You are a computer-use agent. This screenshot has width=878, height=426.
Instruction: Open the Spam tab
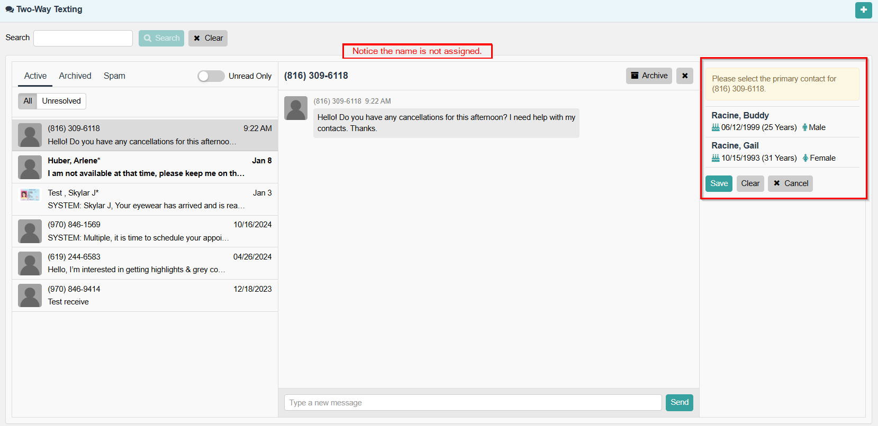coord(114,76)
